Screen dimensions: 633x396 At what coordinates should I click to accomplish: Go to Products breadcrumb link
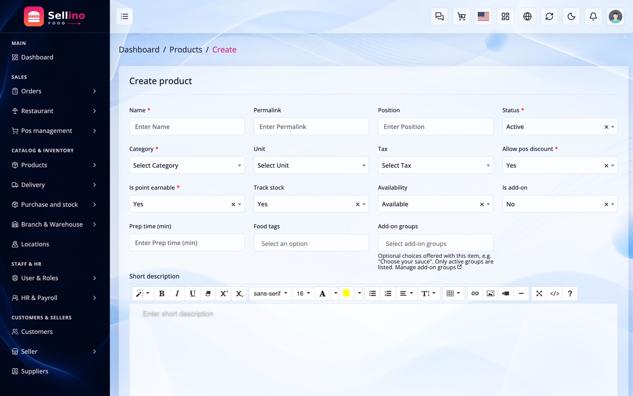click(186, 50)
